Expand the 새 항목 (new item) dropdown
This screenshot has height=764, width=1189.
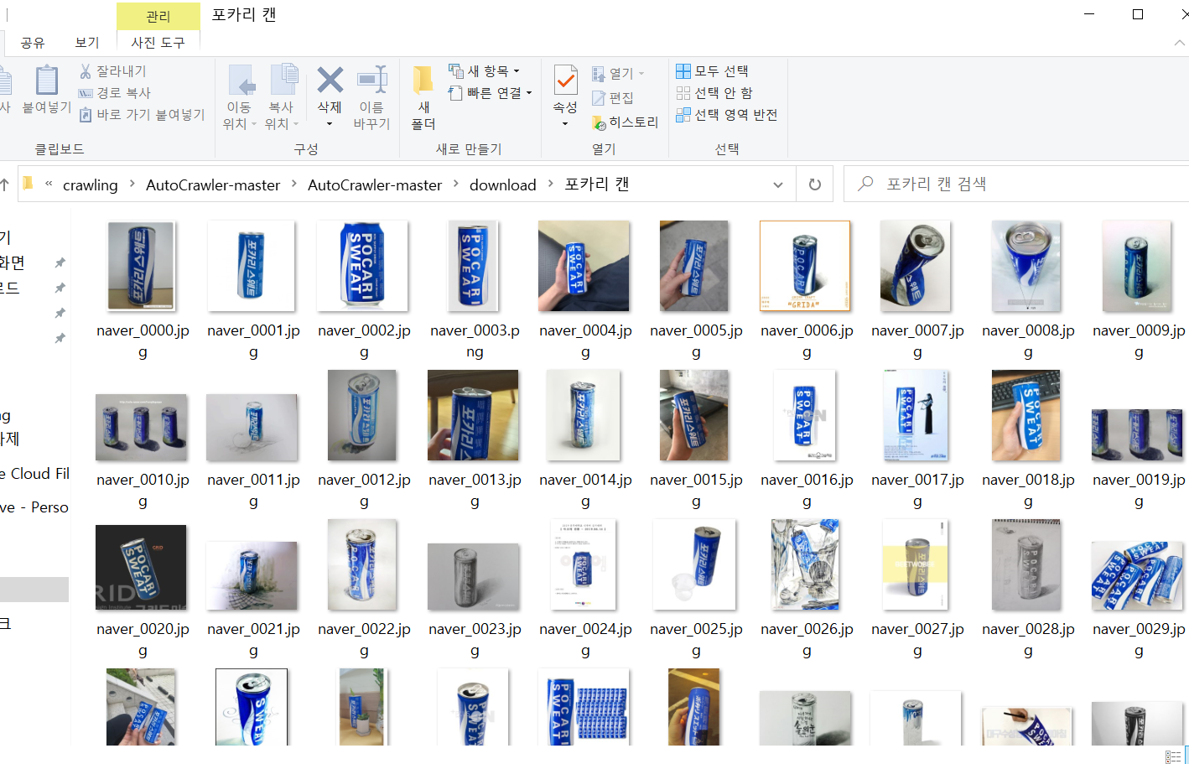(x=517, y=71)
